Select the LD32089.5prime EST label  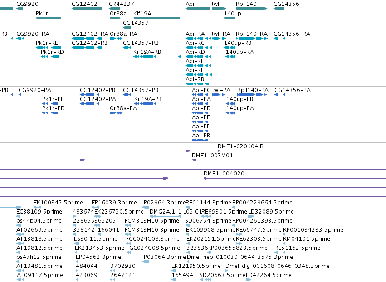point(271,212)
